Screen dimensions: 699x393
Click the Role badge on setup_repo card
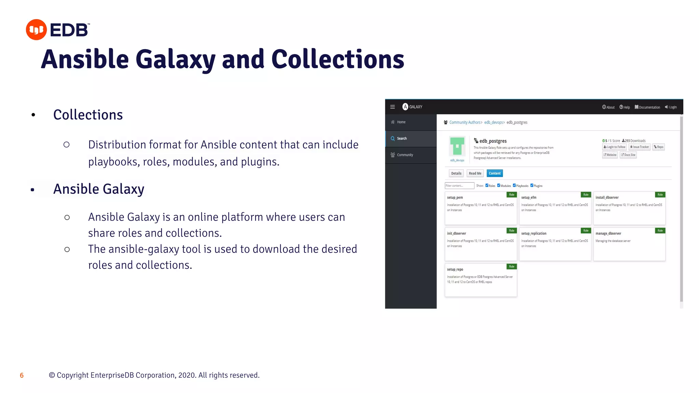[x=512, y=266]
